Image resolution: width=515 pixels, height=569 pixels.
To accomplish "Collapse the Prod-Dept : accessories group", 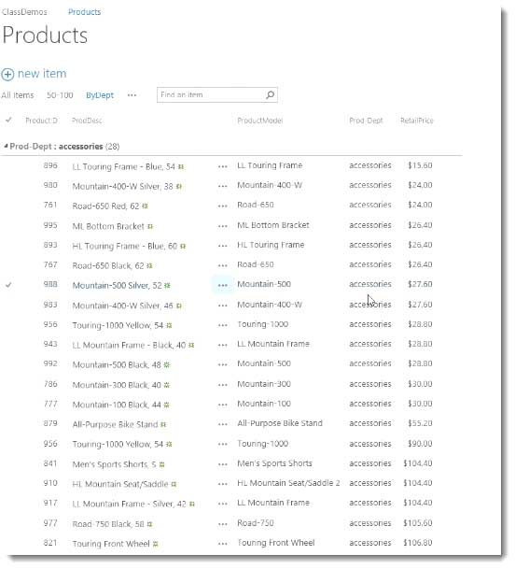I will (x=6, y=146).
